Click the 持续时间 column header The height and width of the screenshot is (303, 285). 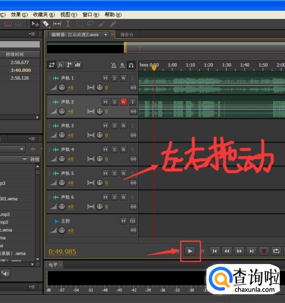(14, 54)
